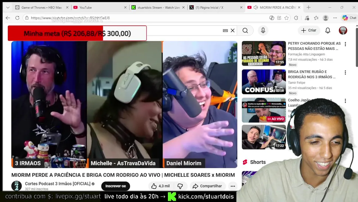The image size is (358, 202).
Task: Open Cortes Podcast 3 Irmãos [OFICIAL] channel link
Action: 58,183
